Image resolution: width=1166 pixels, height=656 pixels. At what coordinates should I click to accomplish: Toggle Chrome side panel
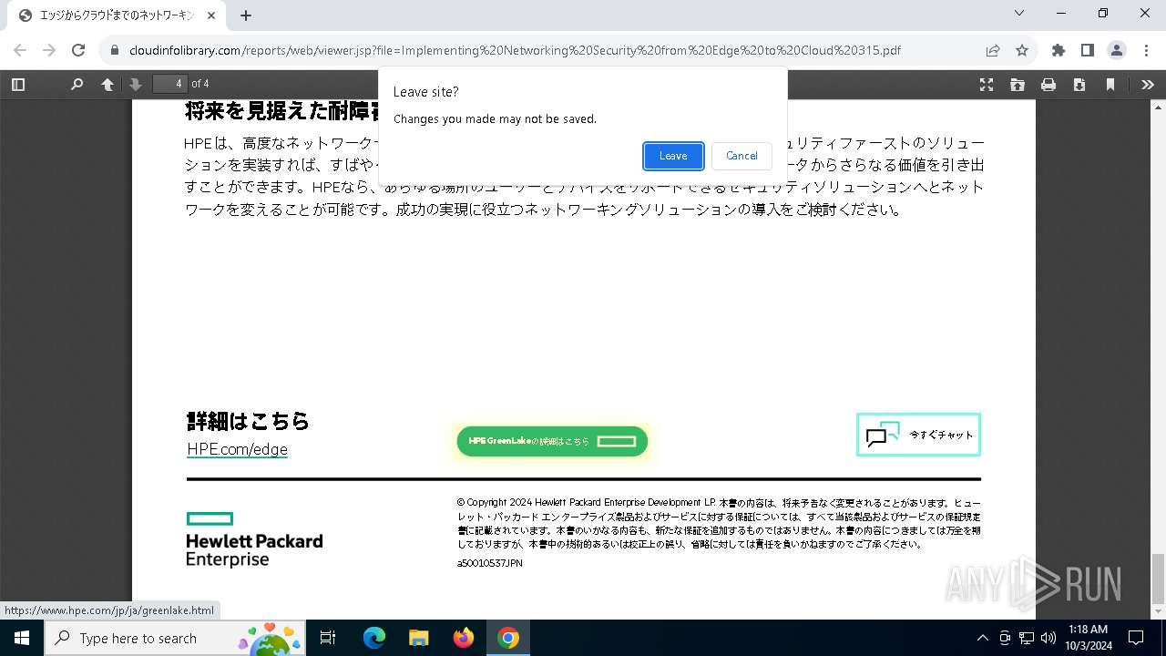(1087, 50)
